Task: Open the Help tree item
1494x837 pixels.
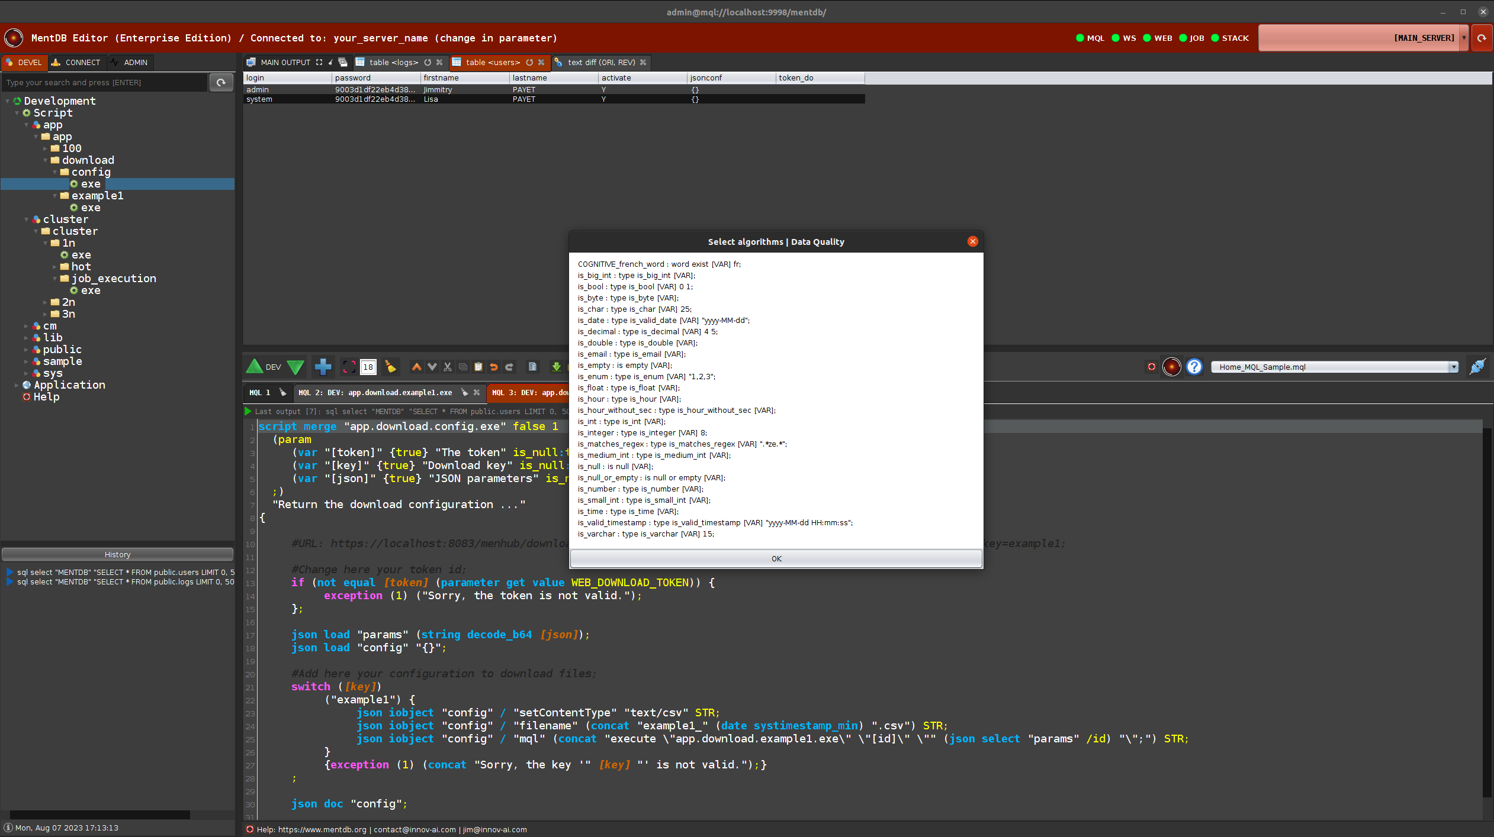Action: pyautogui.click(x=46, y=397)
